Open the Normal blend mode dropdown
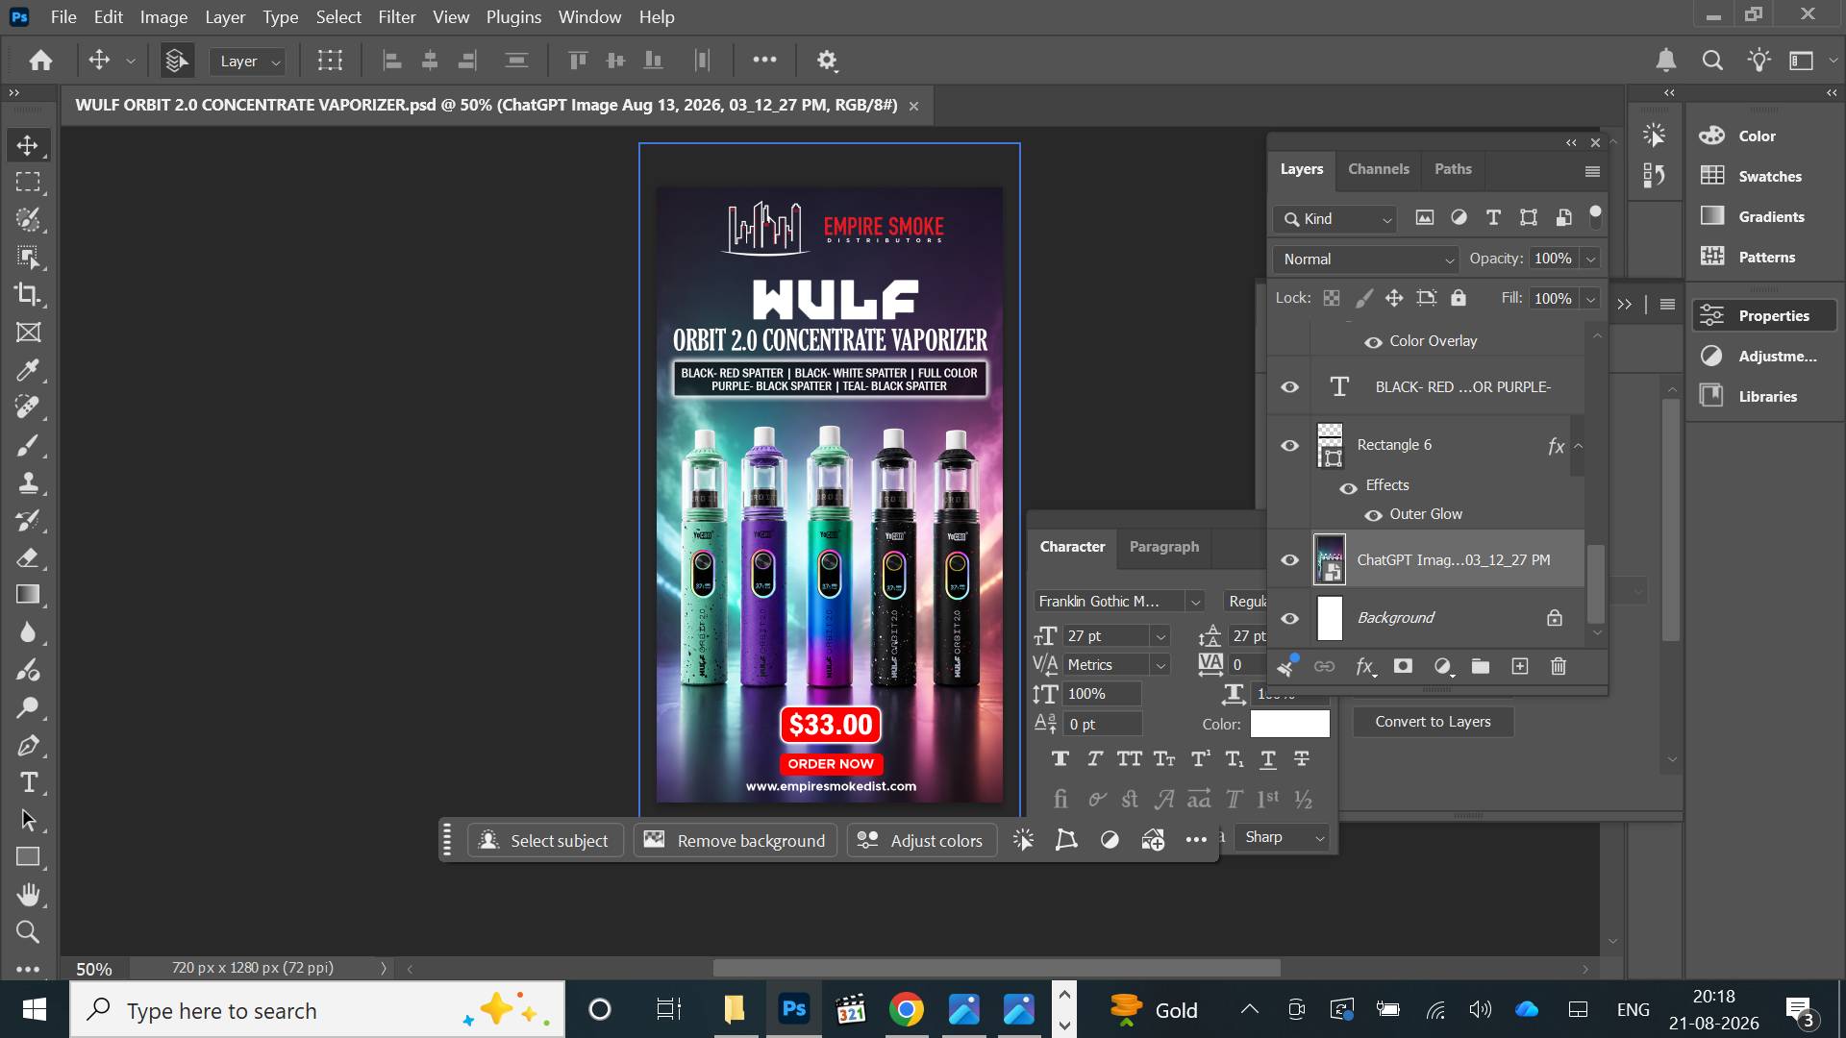The height and width of the screenshot is (1038, 1846). [x=1366, y=259]
